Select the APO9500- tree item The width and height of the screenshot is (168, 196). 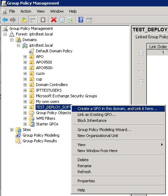(45, 68)
